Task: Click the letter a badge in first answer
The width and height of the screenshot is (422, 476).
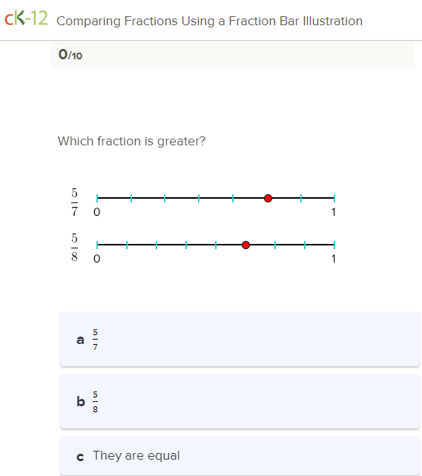Action: click(x=80, y=340)
